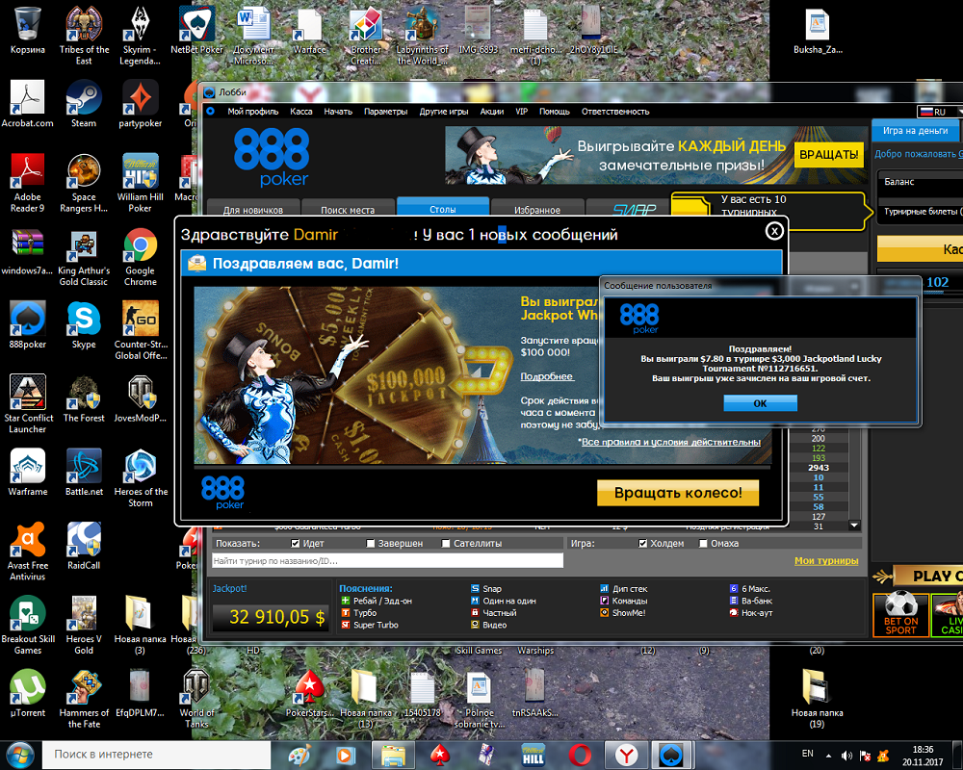Open the Windows Start button
Viewport: 963px width, 770px height.
click(19, 756)
